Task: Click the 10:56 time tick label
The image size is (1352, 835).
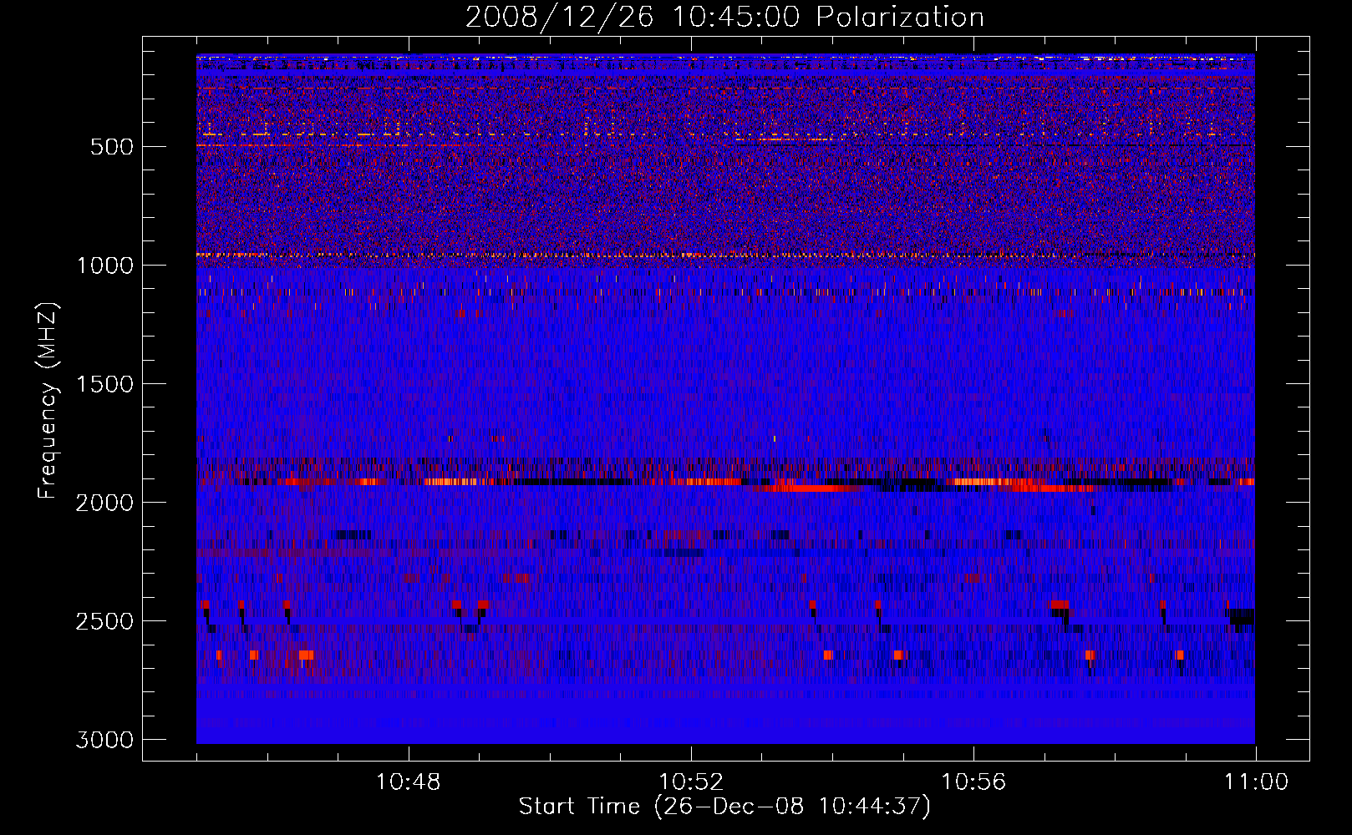Action: pos(973,782)
